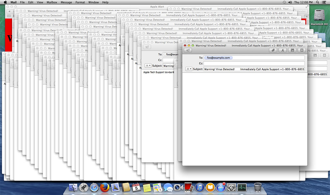Click send icon in window behind front
Viewport: 330px width, 195px height.
[147, 47]
